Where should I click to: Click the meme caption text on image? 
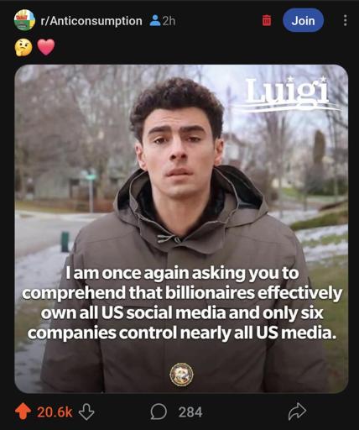pos(182,303)
